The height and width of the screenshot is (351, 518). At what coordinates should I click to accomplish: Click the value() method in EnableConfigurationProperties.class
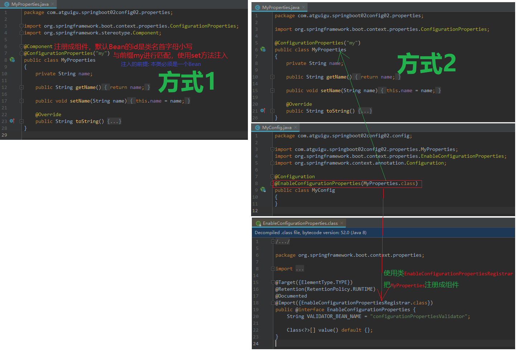tap(328, 330)
